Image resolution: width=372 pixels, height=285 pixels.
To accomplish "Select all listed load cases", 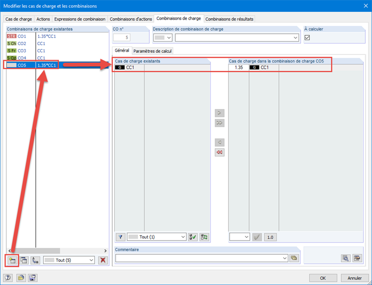I will (x=193, y=237).
